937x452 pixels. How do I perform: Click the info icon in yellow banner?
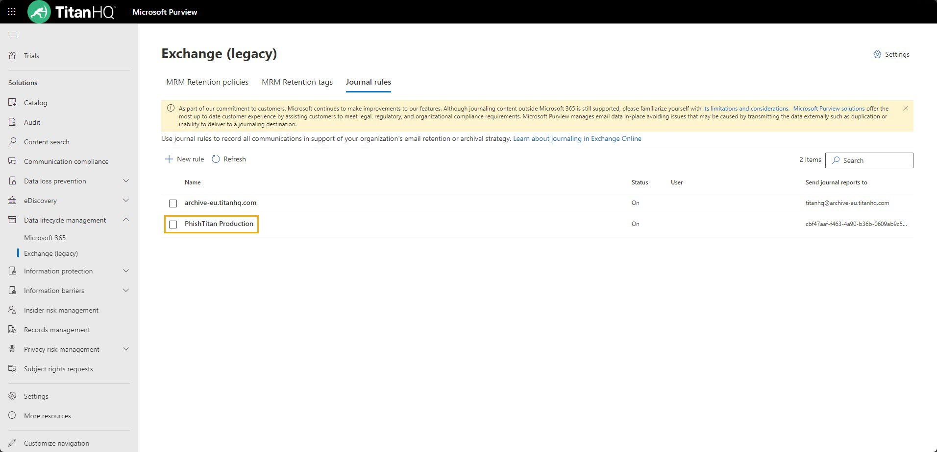point(171,108)
